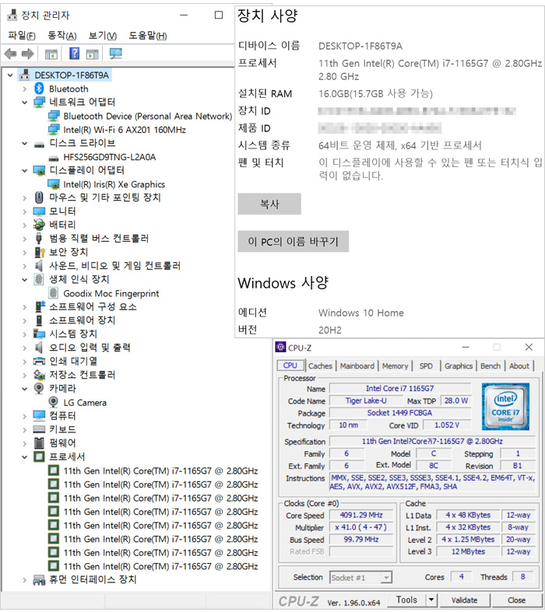Select the 소프트웨어 장치 category row
545x612 pixels.
click(x=82, y=320)
